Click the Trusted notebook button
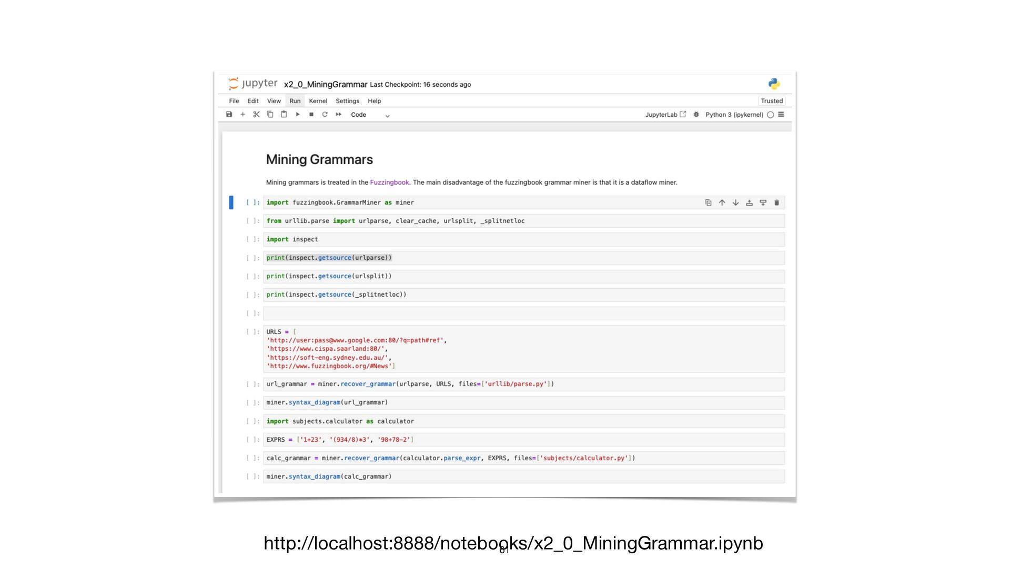Viewport: 1010px width, 568px height. (772, 101)
